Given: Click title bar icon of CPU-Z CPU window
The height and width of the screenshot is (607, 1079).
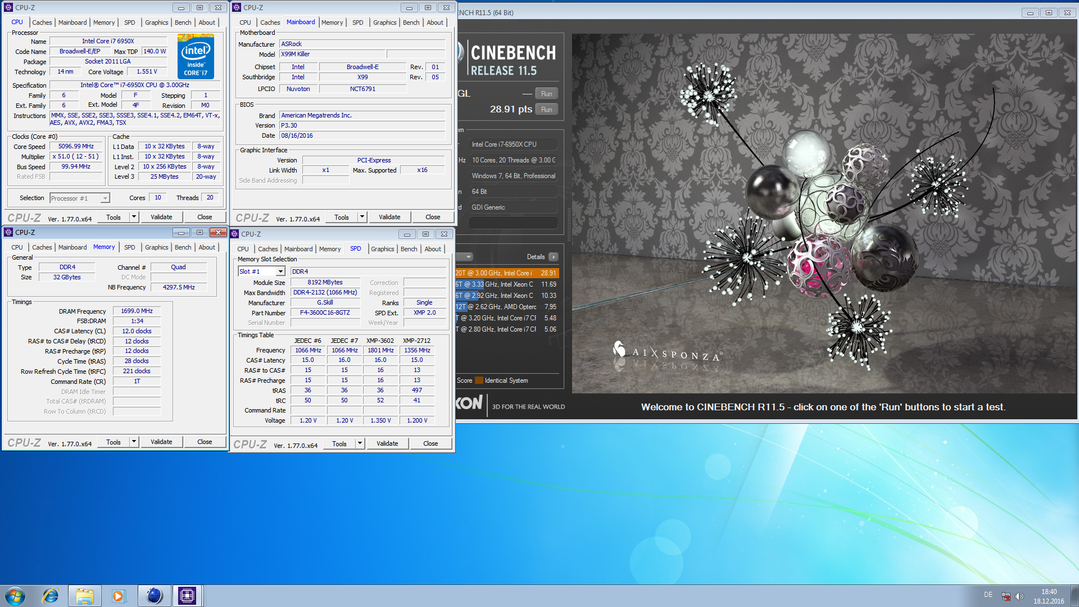Looking at the screenshot, I should (x=8, y=7).
